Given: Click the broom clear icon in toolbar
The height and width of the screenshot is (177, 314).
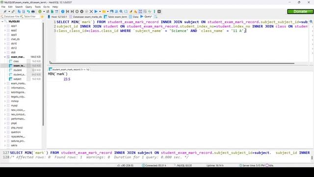Looking at the screenshot, I should pyautogui.click(x=131, y=11).
